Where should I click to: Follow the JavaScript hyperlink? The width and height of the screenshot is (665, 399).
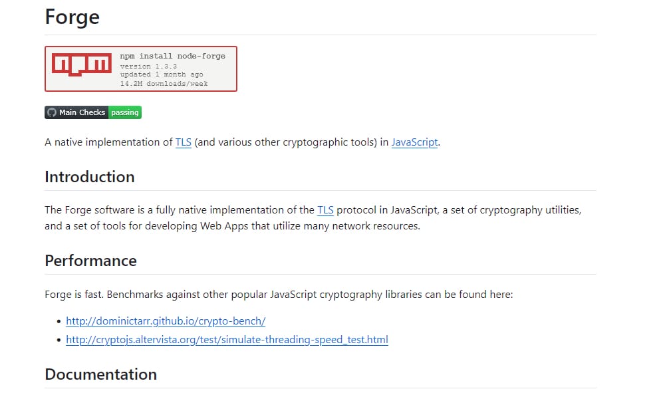[x=414, y=142]
